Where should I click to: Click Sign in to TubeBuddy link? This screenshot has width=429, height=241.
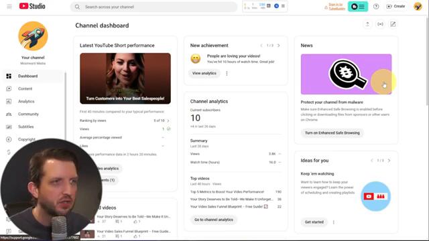tap(334, 7)
